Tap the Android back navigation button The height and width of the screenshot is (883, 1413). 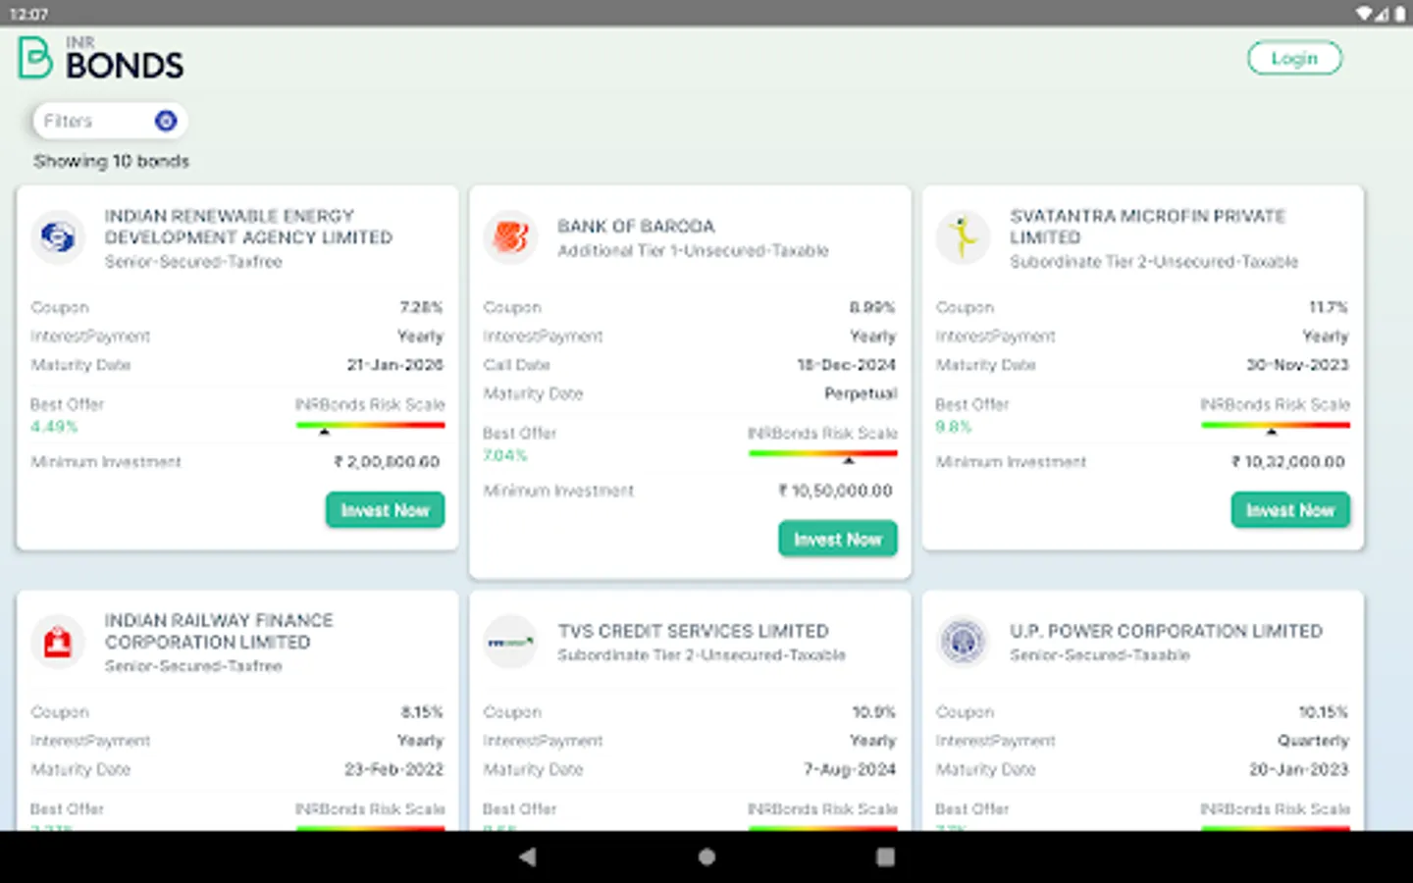(x=528, y=857)
